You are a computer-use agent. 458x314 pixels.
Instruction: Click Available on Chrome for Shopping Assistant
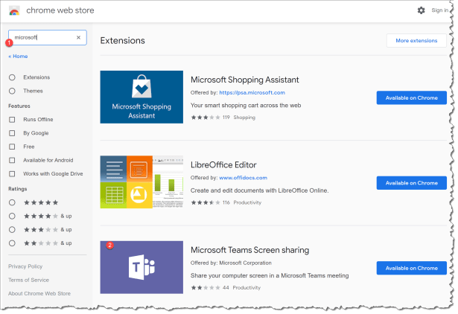point(412,97)
